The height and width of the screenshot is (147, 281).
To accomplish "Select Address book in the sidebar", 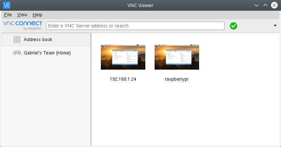I will (x=46, y=40).
